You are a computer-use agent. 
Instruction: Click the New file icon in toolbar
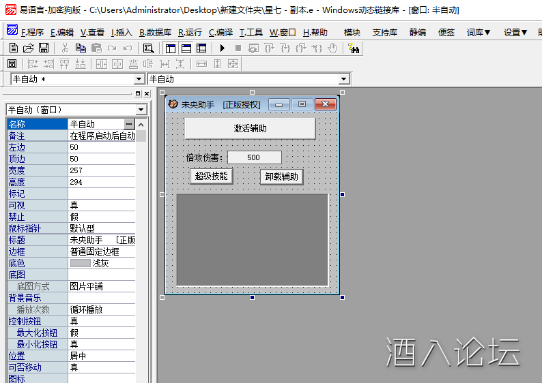14,48
